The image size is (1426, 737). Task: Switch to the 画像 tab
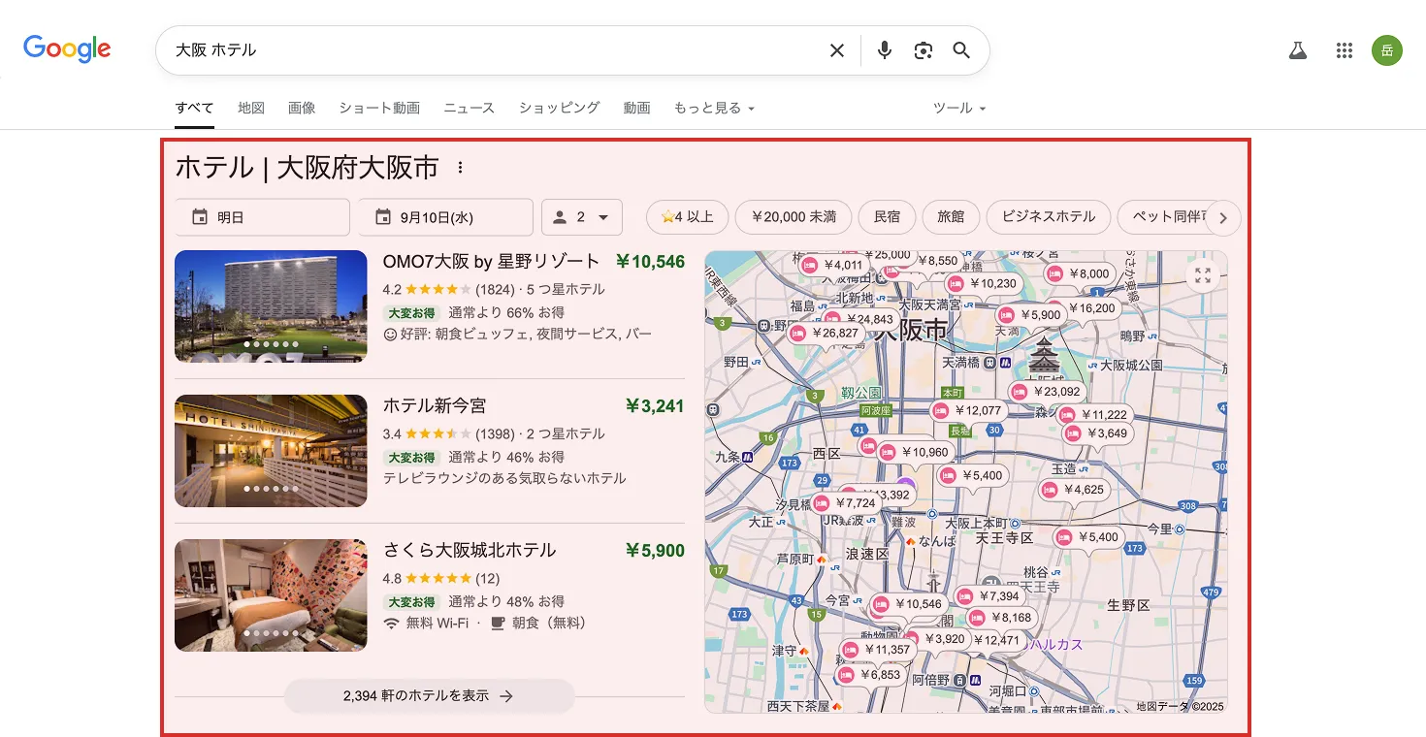[302, 108]
